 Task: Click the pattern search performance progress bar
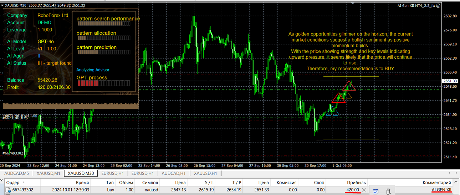(x=104, y=24)
